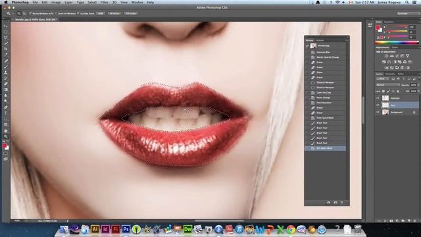
Task: Select the Clone Stamp tool
Action: (6, 72)
